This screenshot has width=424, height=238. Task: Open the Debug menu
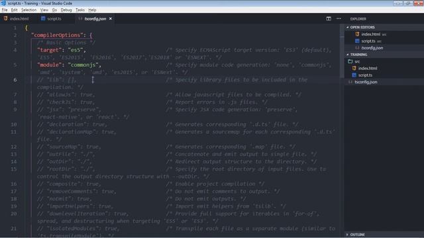pyautogui.click(x=66, y=10)
